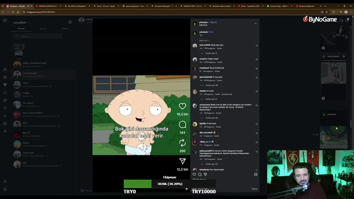Close the post overlay with the X
Image resolution: width=354 pixels, height=199 pixels.
click(x=348, y=19)
